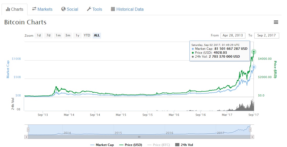Image resolution: width=287 pixels, height=147 pixels.
Task: Click the navigator scrollbar center thumb
Action: [x=139, y=137]
